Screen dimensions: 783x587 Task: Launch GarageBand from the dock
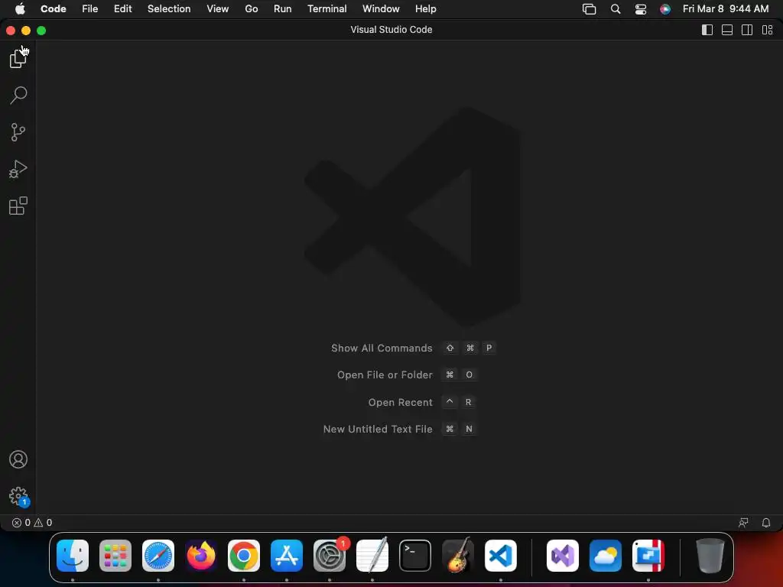(x=458, y=555)
